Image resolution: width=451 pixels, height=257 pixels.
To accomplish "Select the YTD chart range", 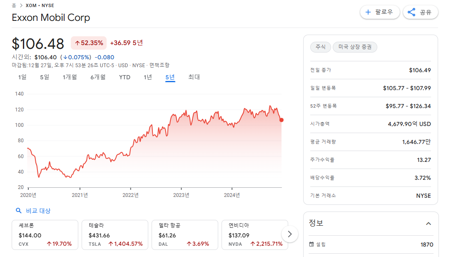I will coord(125,77).
